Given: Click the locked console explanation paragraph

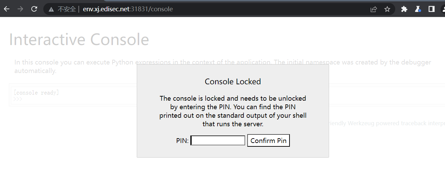Looking at the screenshot, I should (233, 111).
